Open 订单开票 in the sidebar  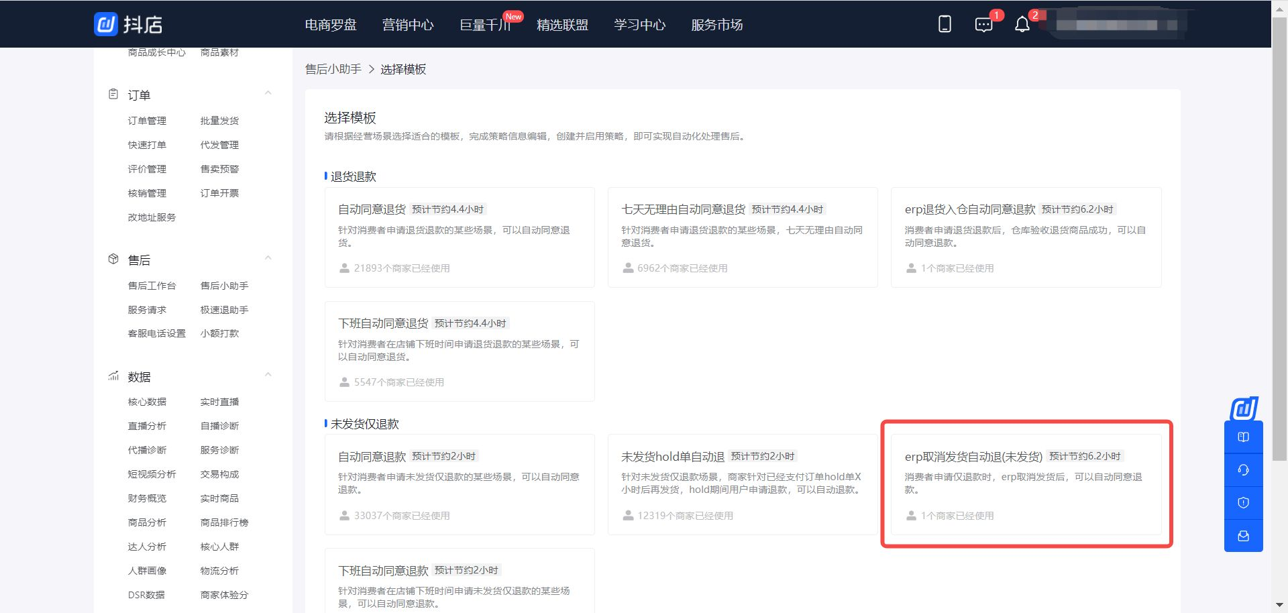(219, 193)
